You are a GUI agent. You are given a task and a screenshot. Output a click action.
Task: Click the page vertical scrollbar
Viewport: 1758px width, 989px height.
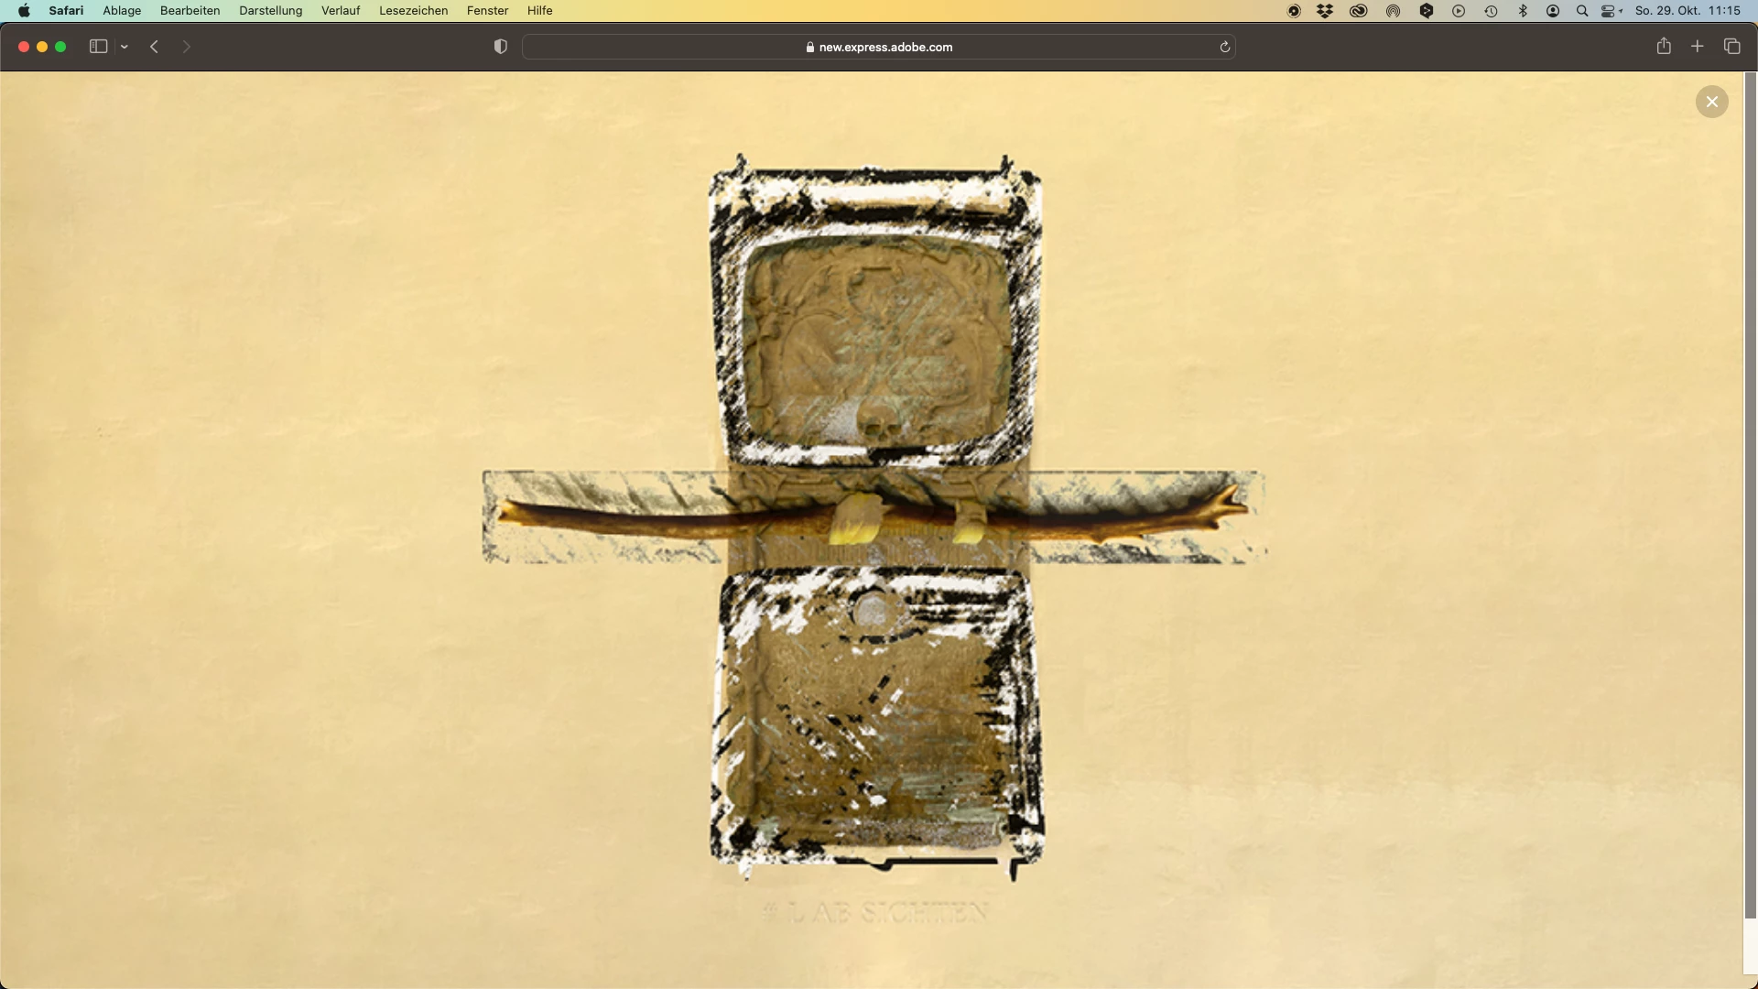tap(1751, 494)
